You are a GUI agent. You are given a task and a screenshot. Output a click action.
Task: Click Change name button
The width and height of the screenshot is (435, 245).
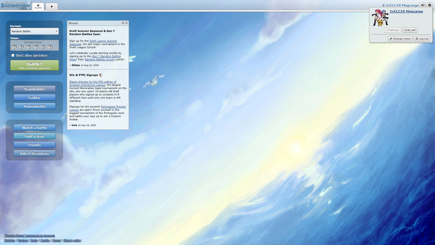coord(400,39)
